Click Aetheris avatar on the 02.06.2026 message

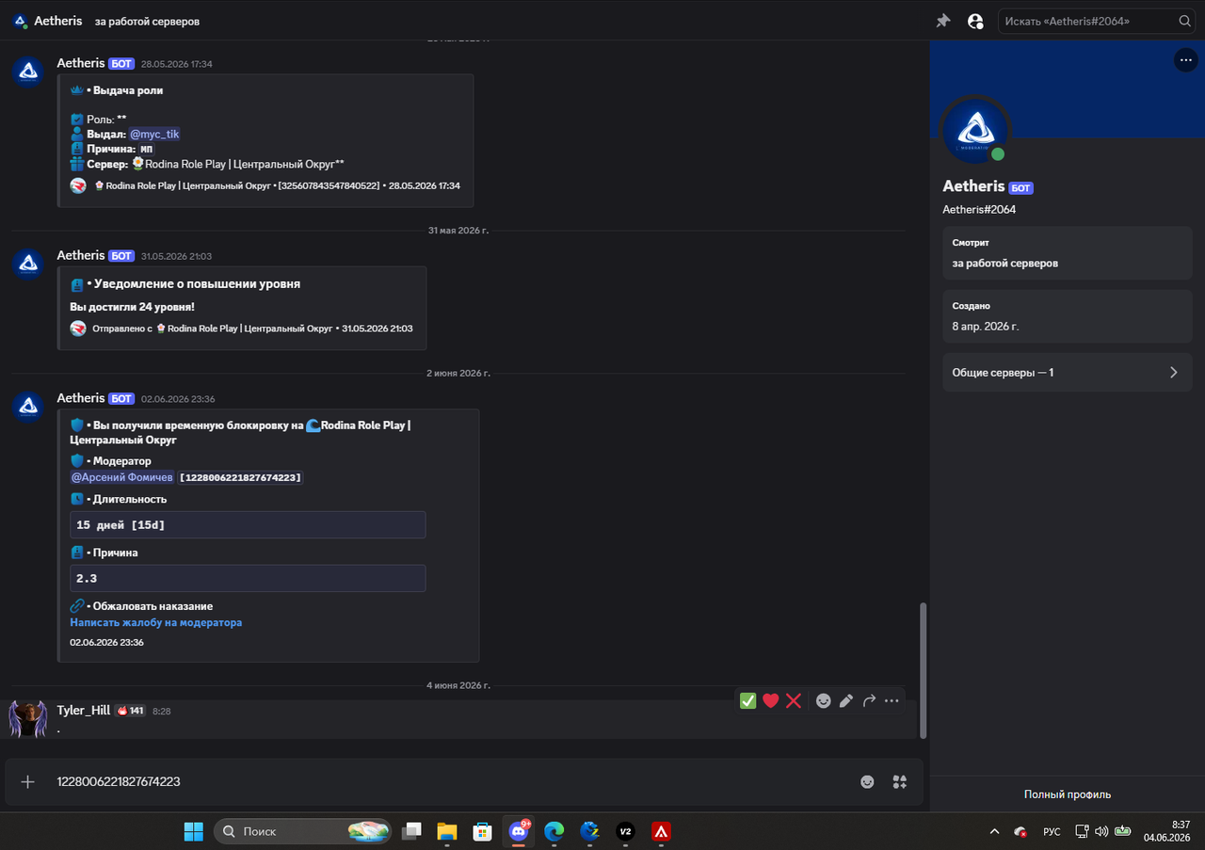click(28, 407)
